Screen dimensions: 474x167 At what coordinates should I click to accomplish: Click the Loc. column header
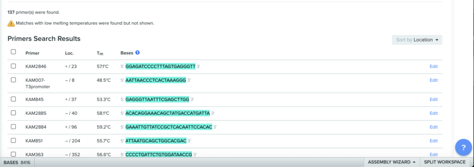click(x=69, y=54)
